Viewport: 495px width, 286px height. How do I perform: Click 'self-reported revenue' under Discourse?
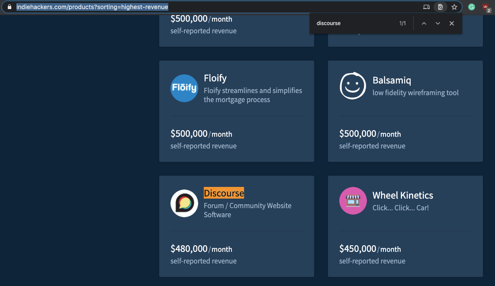coord(204,261)
